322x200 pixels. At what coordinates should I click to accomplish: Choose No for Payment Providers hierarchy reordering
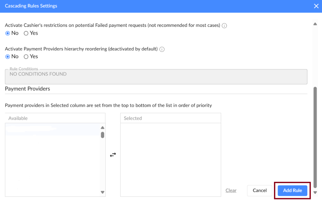tap(8, 56)
